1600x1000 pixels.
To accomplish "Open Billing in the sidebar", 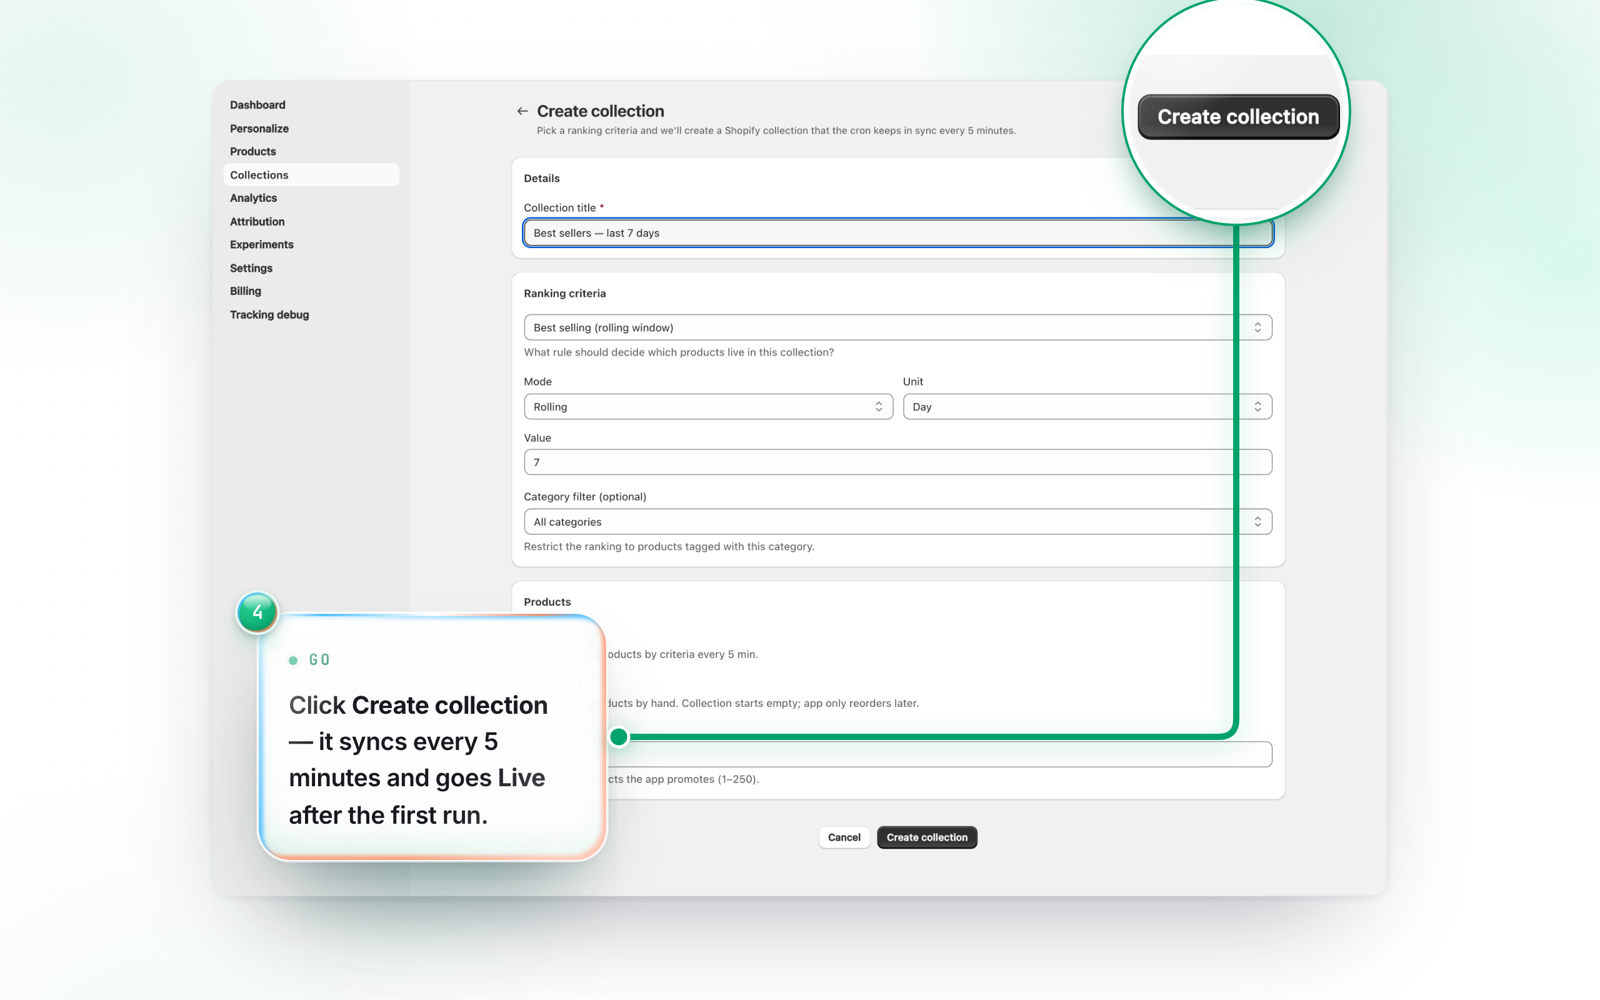I will (x=245, y=291).
